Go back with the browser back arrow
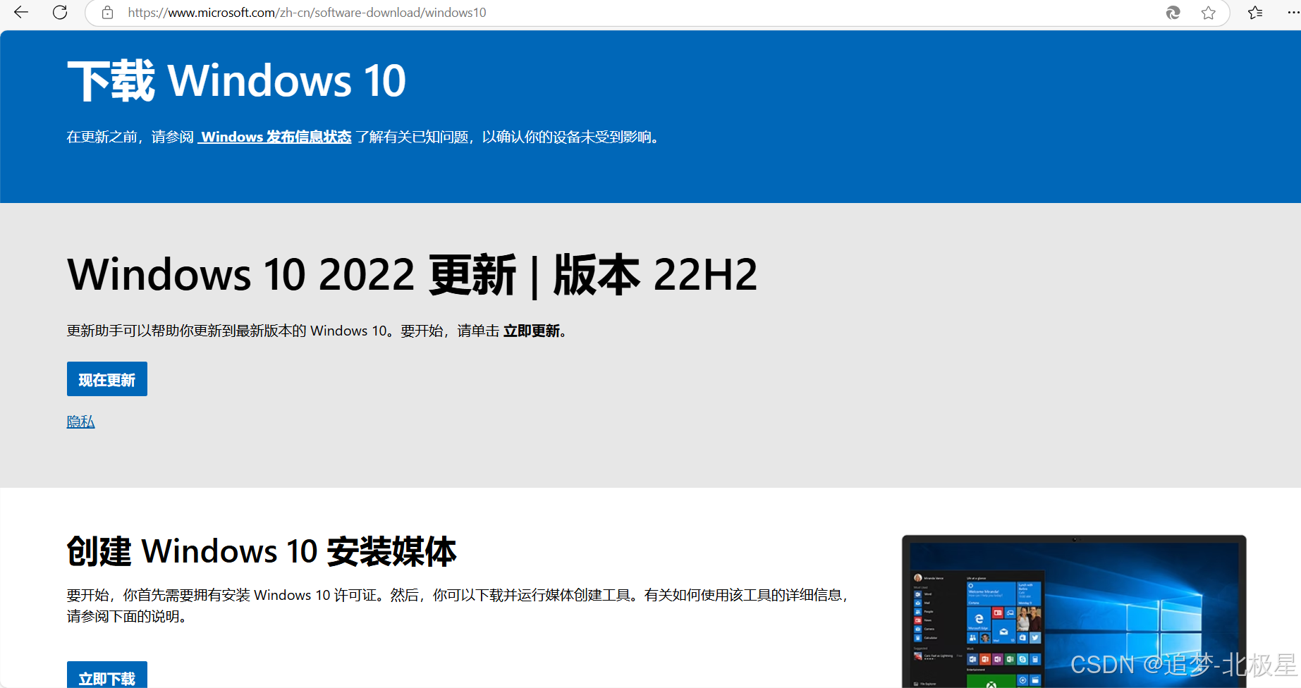 [21, 12]
